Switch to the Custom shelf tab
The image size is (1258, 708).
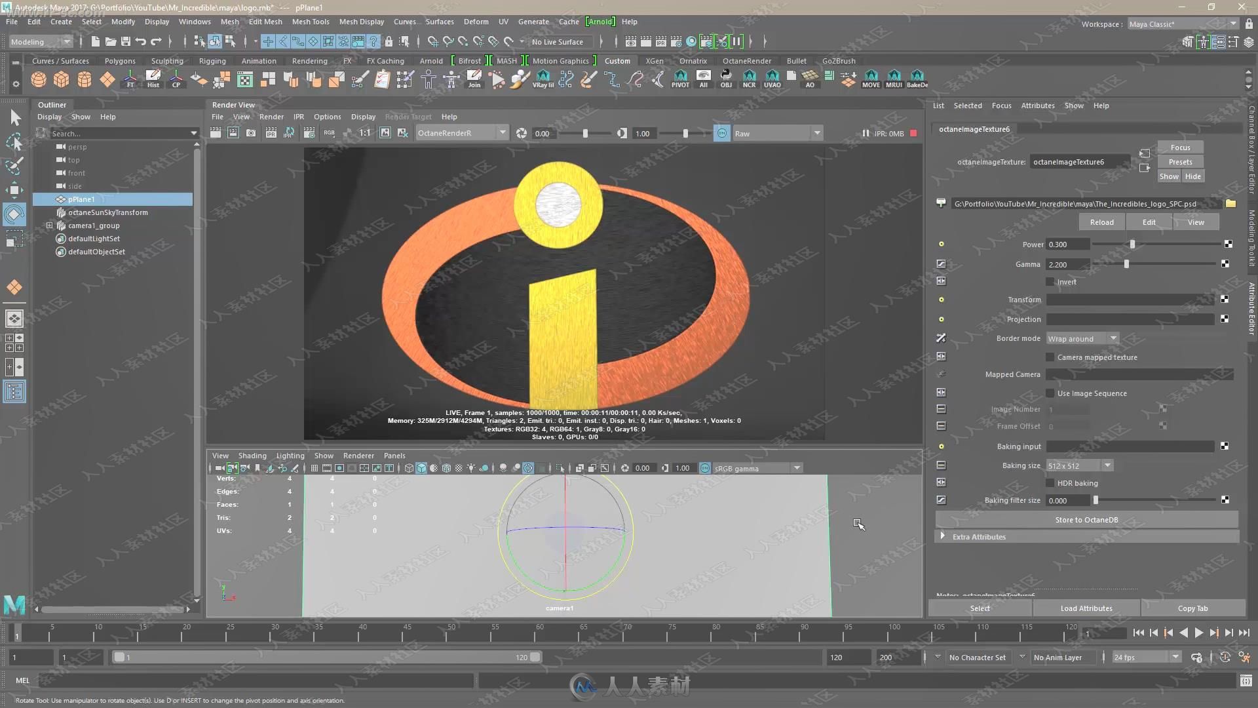(617, 60)
